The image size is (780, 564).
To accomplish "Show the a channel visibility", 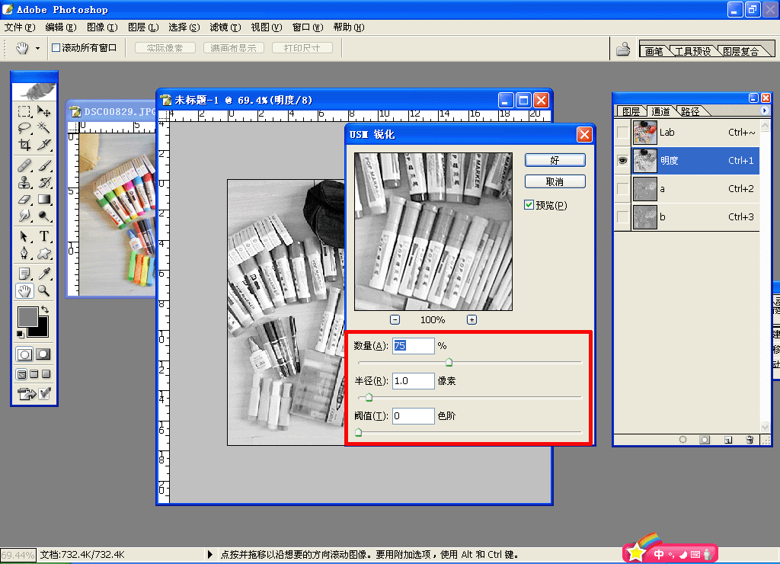I will coord(622,189).
